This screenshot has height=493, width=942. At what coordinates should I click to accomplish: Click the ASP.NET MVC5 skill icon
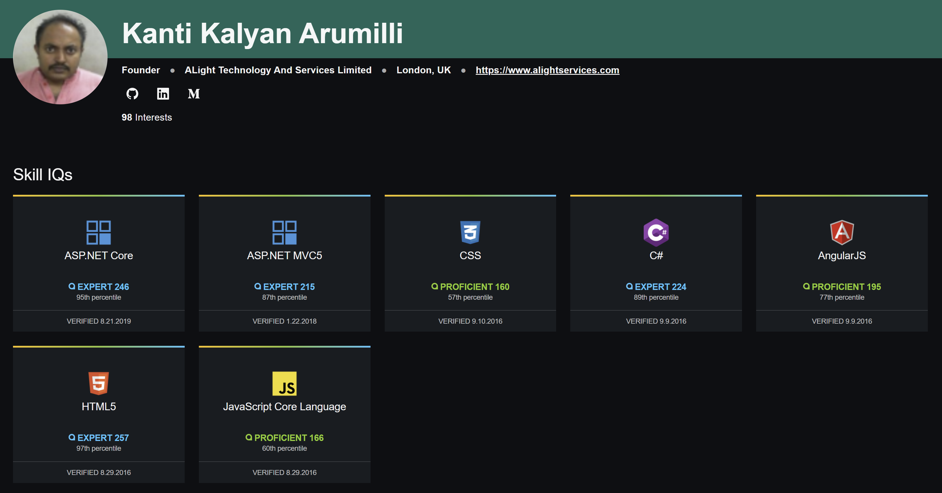(285, 232)
